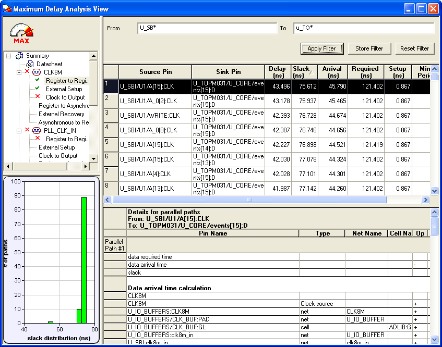Click the To filter input field
The image size is (442, 347).
[364, 28]
